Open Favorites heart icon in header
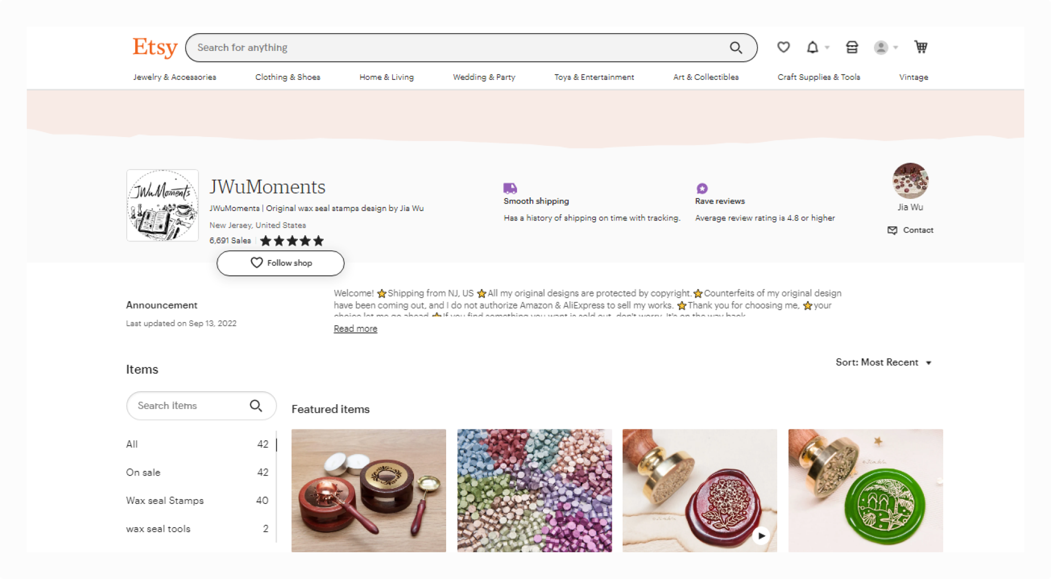 pos(784,47)
